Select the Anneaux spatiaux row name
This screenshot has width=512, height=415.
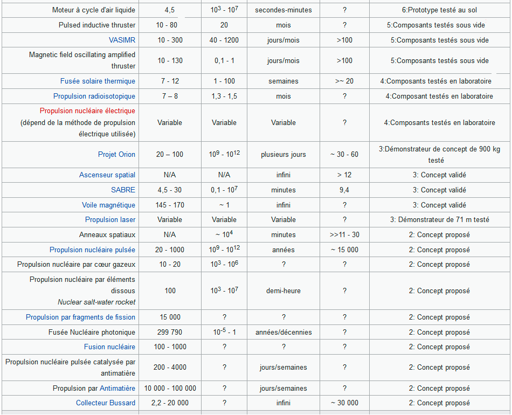click(x=107, y=235)
